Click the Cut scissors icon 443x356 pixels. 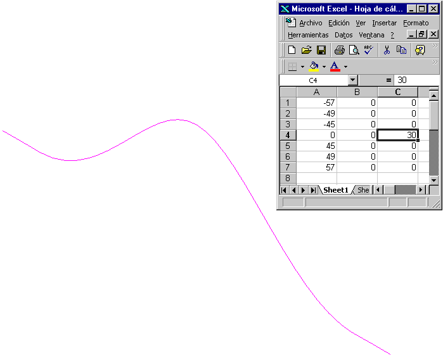click(x=387, y=50)
